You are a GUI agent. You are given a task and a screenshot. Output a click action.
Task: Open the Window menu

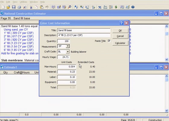coord(33,2)
